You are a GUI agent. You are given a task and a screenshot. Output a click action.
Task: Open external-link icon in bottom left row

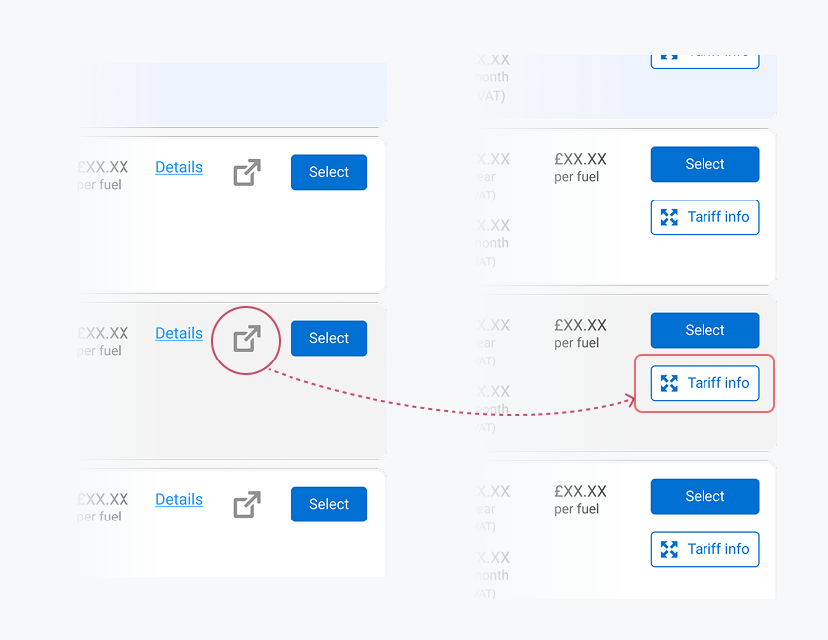247,505
